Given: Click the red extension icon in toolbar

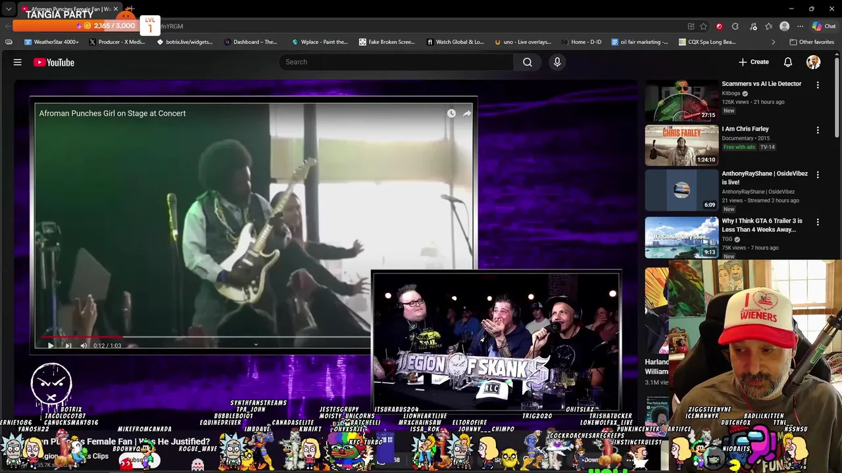Looking at the screenshot, I should [x=719, y=26].
